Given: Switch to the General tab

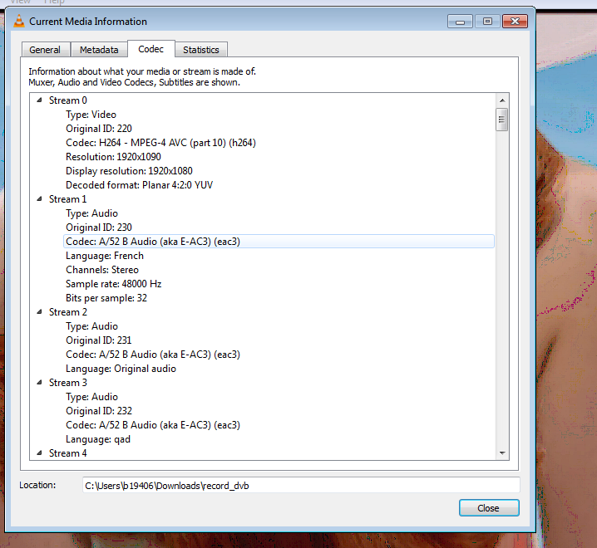Looking at the screenshot, I should [x=45, y=50].
